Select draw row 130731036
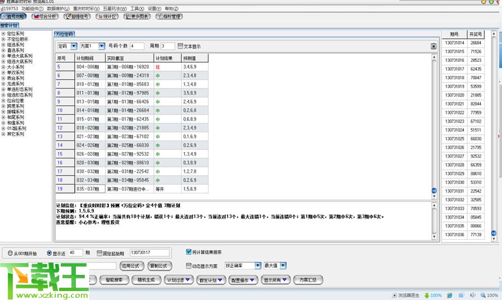The height and width of the screenshot is (300, 502). pos(463,235)
